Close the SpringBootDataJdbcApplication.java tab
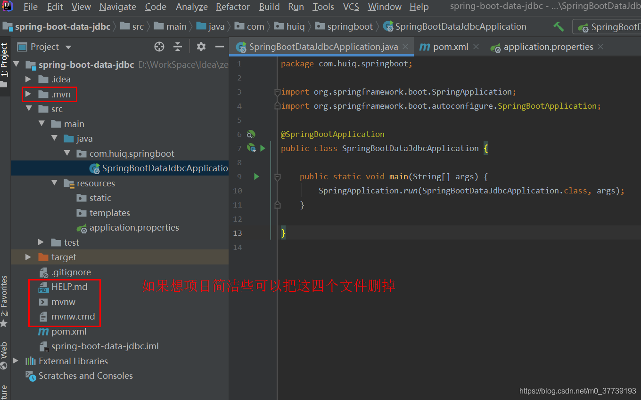Image resolution: width=641 pixels, height=400 pixels. pyautogui.click(x=405, y=47)
